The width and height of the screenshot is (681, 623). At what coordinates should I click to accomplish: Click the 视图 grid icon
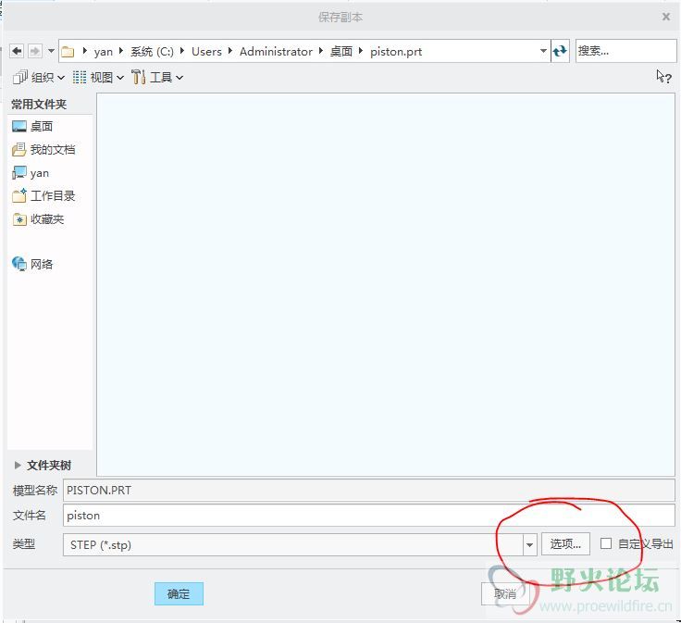(80, 78)
